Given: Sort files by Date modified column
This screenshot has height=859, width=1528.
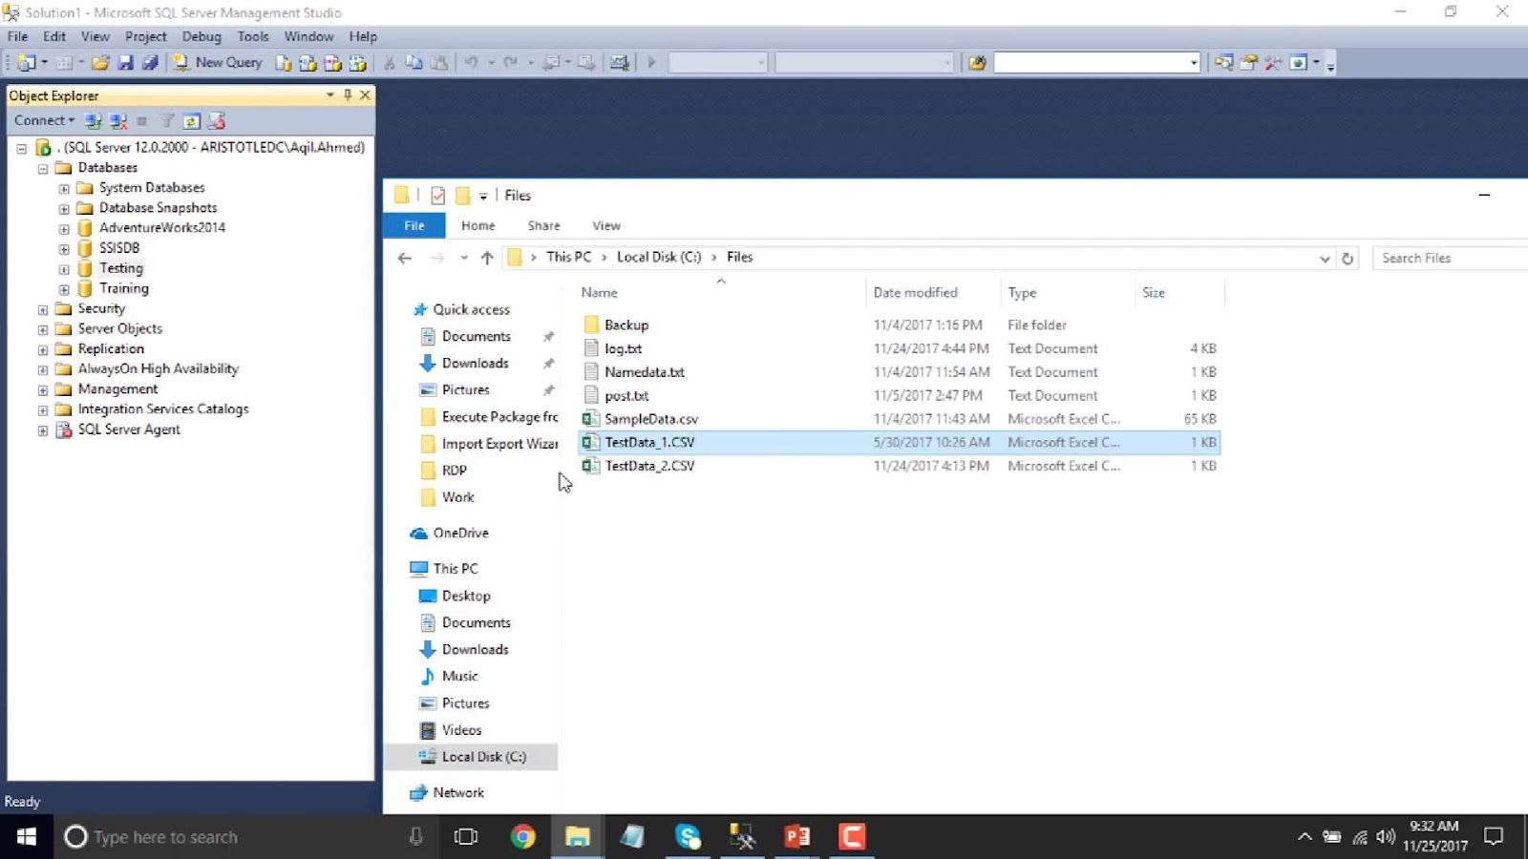Looking at the screenshot, I should point(915,293).
